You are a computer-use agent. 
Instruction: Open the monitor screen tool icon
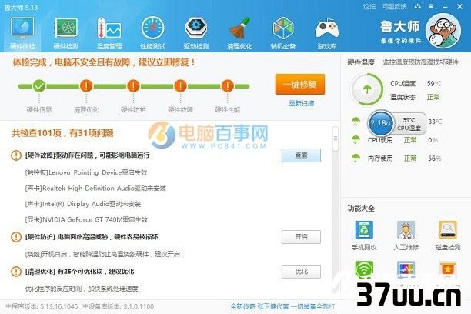406,269
